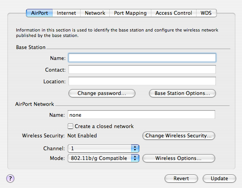Open the purple help question mark

[10, 178]
